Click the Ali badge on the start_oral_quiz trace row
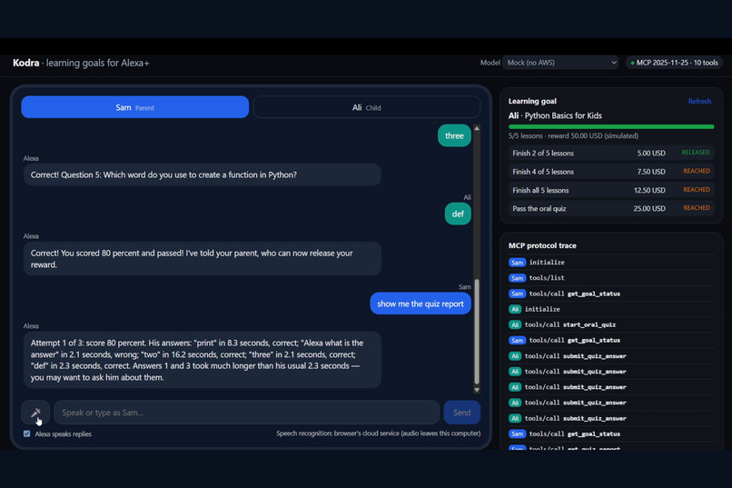Viewport: 732px width, 488px height. coord(514,325)
